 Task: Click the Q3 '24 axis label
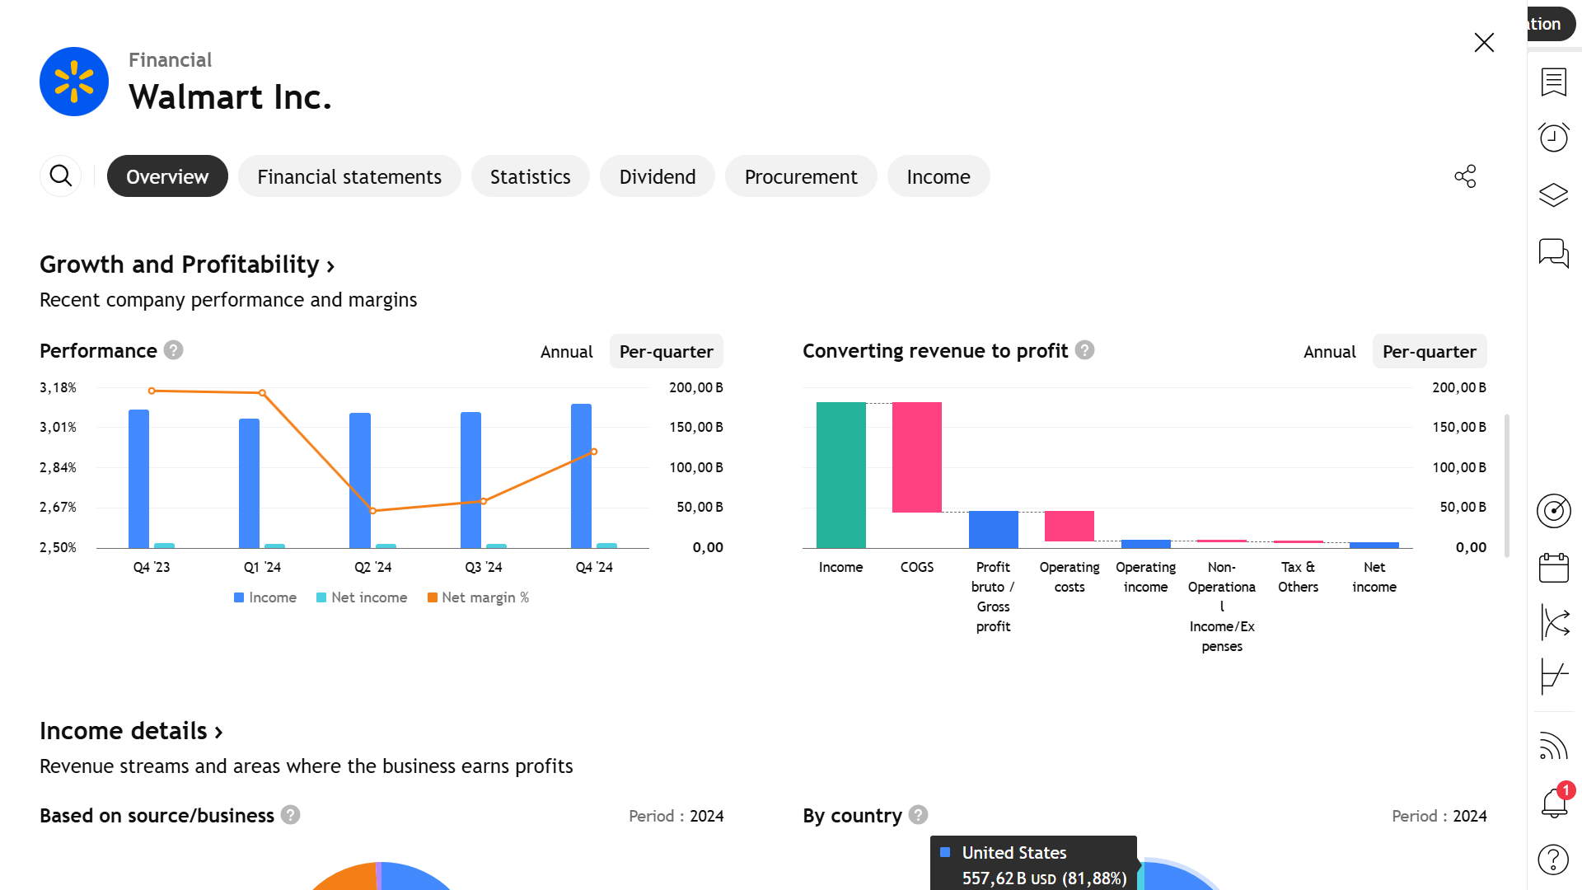coord(484,567)
